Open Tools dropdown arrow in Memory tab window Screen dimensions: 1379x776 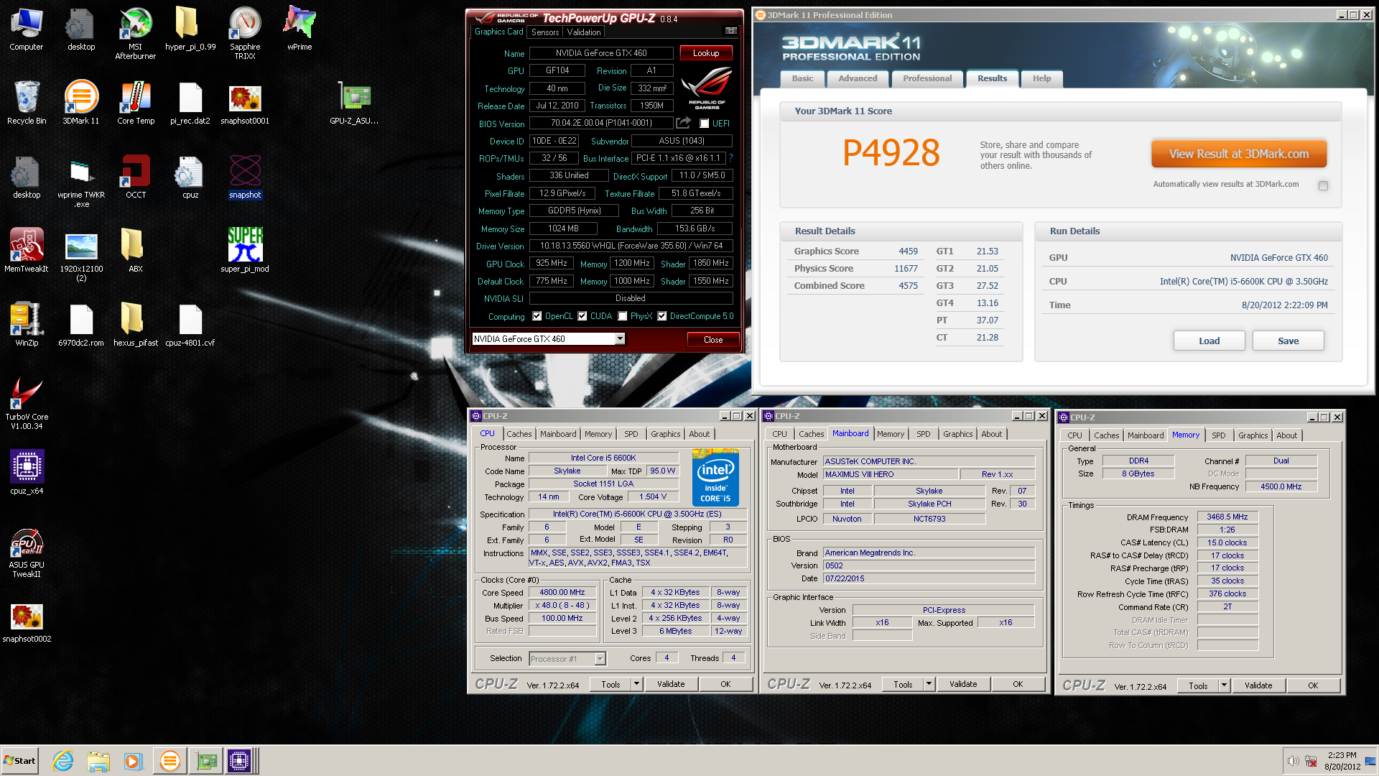[1224, 685]
